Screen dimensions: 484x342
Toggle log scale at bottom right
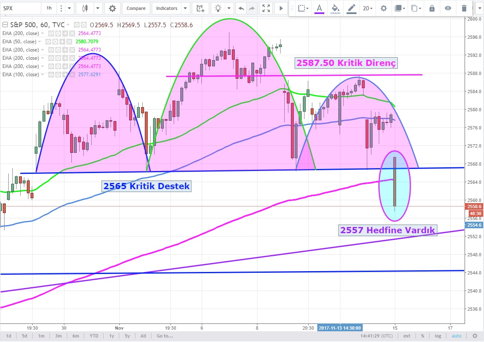(438, 336)
